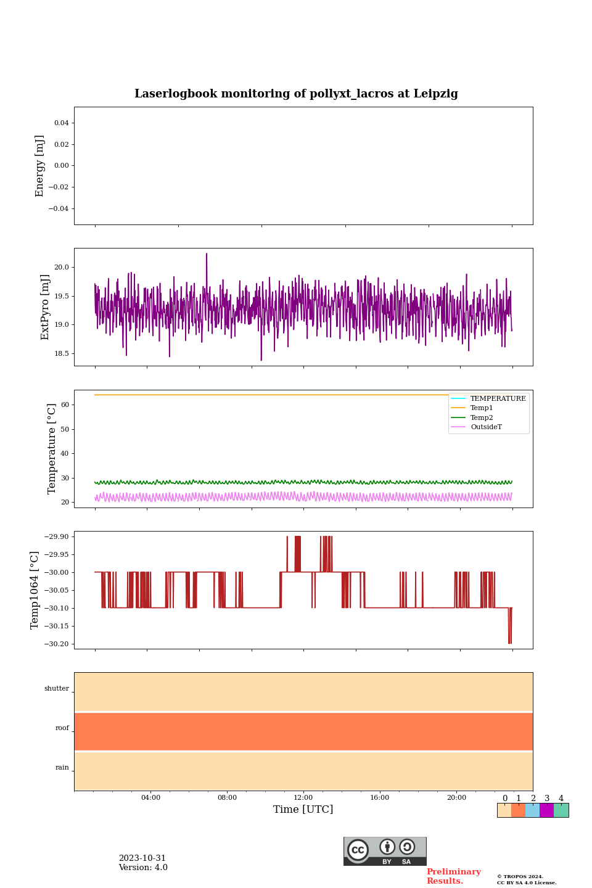Click the Energy [mJ] axis label
Image resolution: width=592 pixels, height=888 pixels.
(40, 166)
